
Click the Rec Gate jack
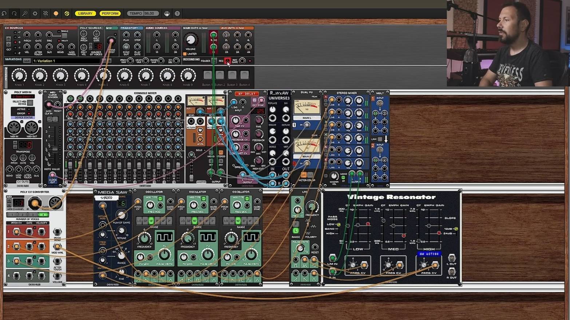coord(242,61)
